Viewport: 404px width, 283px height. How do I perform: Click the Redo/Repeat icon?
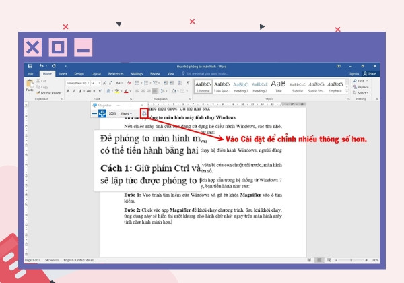tap(54, 66)
